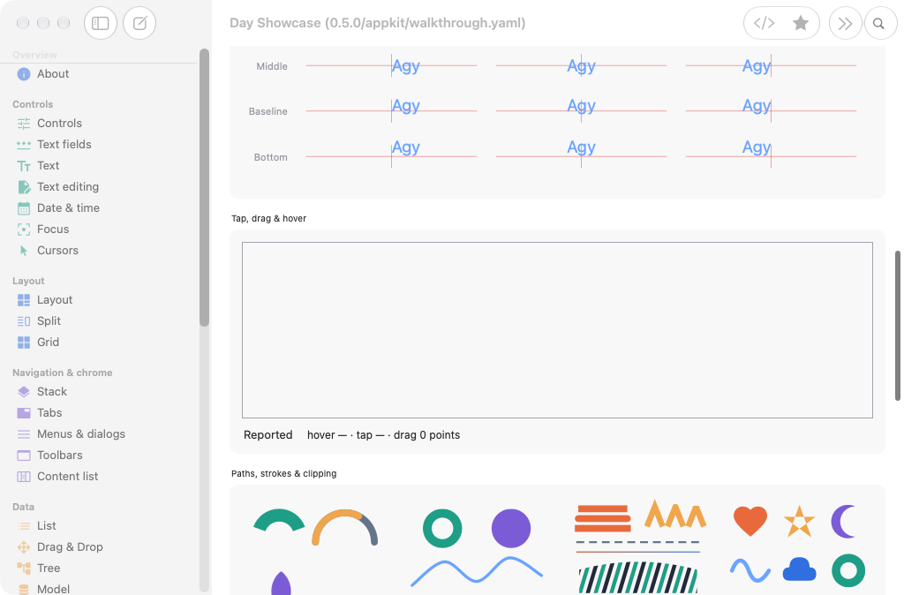
Task: Click the main content scrollbar thumb
Action: tap(898, 325)
